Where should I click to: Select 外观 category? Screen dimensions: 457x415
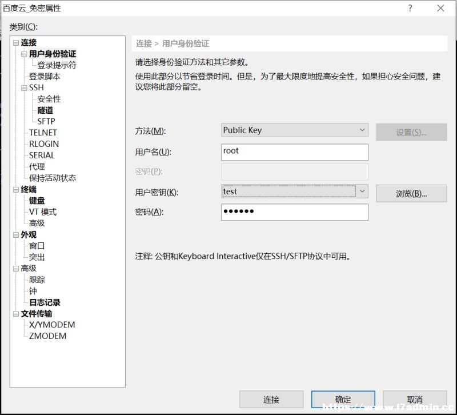(29, 235)
